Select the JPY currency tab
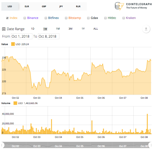 tap(61, 6)
